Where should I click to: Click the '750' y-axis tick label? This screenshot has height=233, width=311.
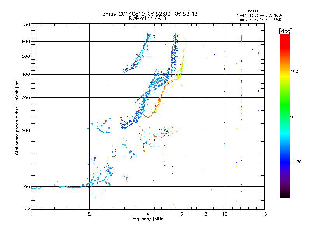(26, 24)
